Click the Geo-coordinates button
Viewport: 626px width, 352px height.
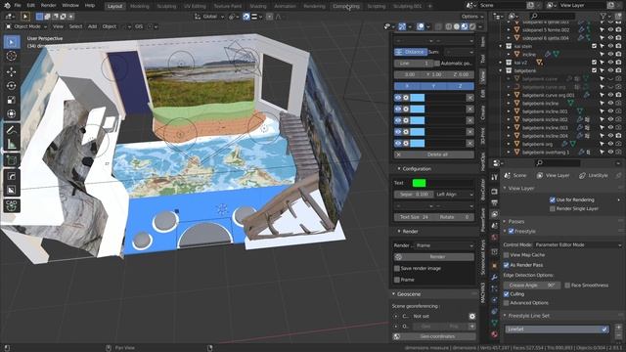click(434, 336)
